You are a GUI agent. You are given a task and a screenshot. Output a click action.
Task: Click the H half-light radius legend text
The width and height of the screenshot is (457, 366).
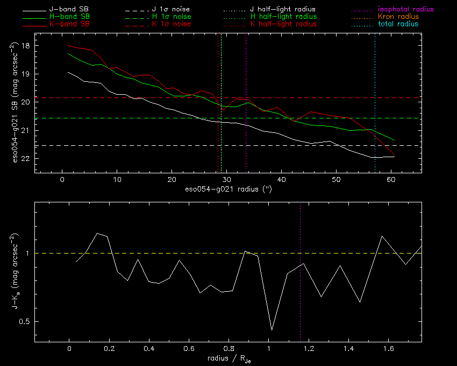[283, 17]
